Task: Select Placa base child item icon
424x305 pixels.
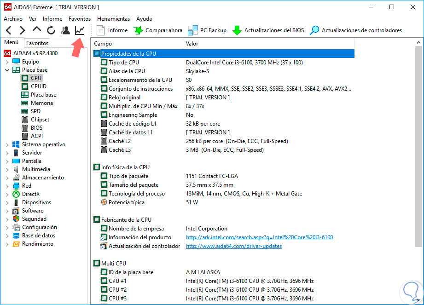Action: 24,95
